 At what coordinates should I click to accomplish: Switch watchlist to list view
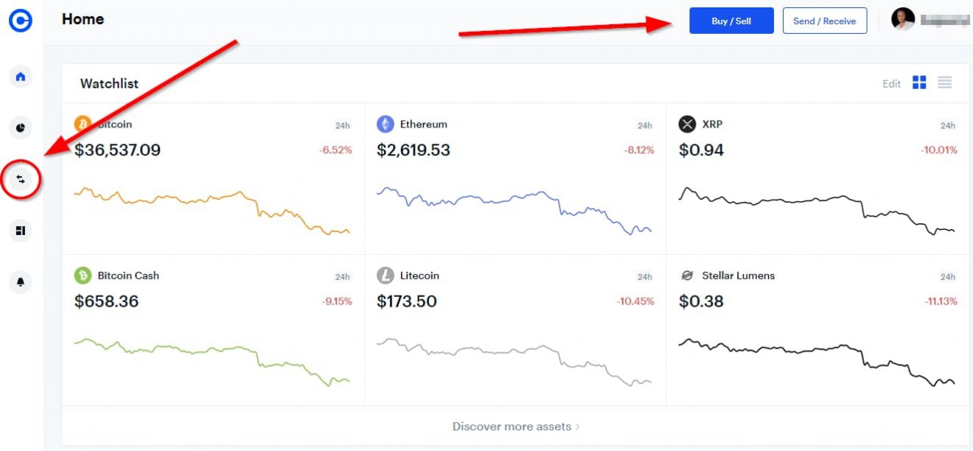[944, 83]
